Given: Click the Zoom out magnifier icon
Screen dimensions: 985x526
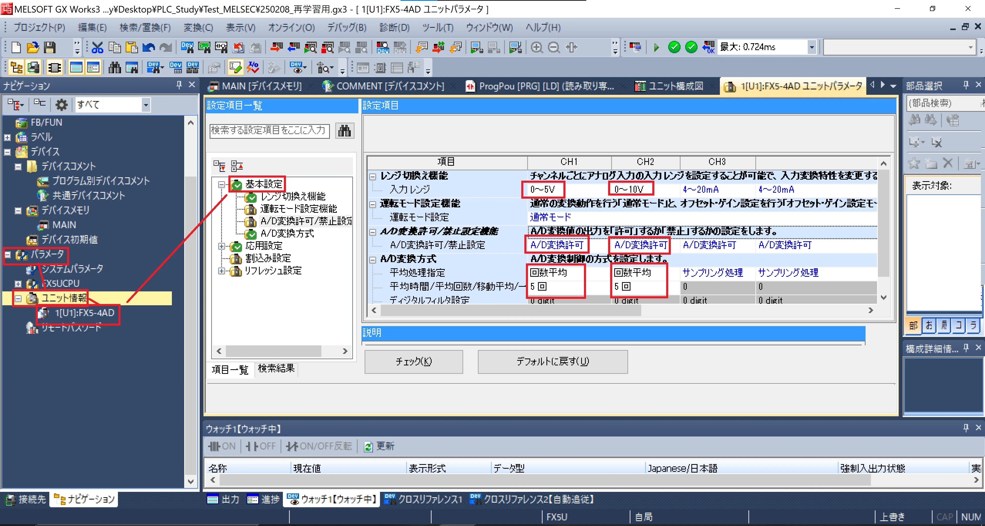Looking at the screenshot, I should (x=554, y=48).
